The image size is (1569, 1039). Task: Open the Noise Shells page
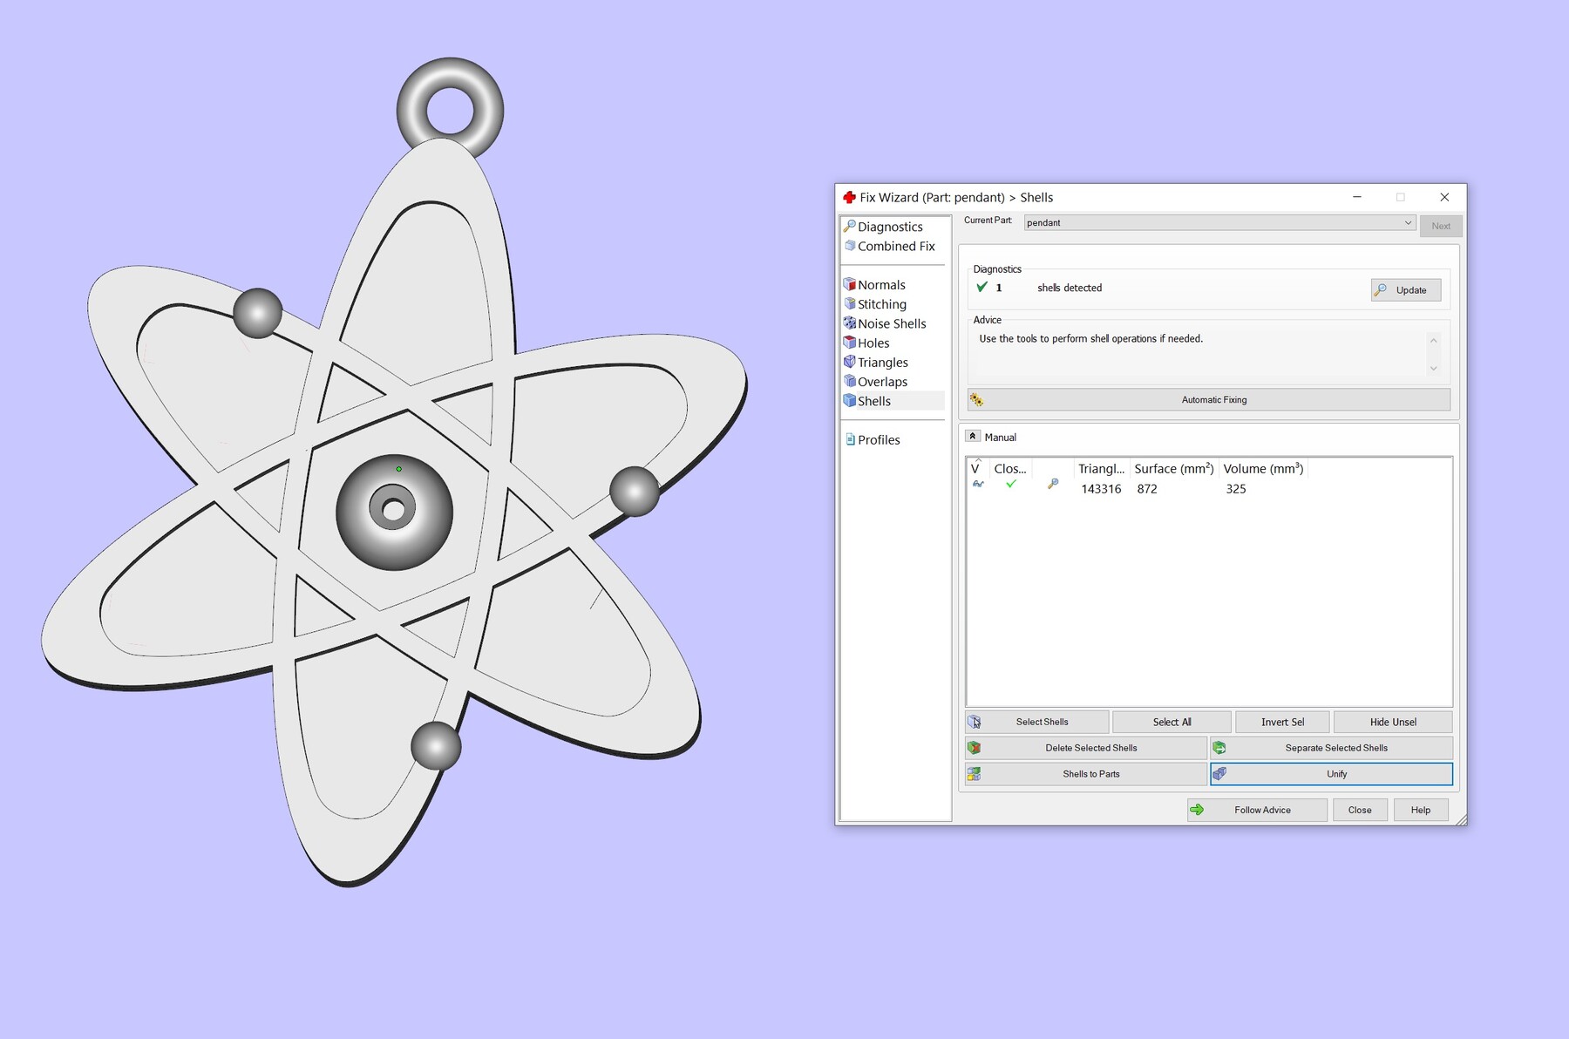click(x=893, y=323)
